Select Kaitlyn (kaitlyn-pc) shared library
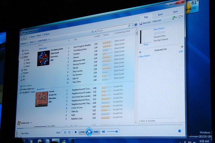Screen dimensions: 215x143 point(28,89)
